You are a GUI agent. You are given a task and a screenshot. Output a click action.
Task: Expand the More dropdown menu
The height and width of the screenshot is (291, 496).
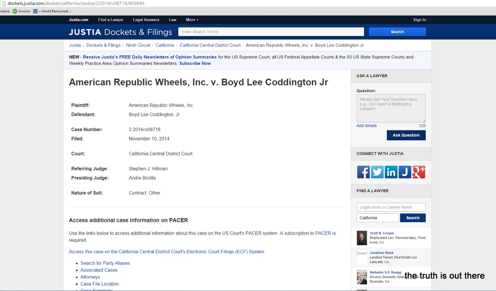(x=192, y=20)
